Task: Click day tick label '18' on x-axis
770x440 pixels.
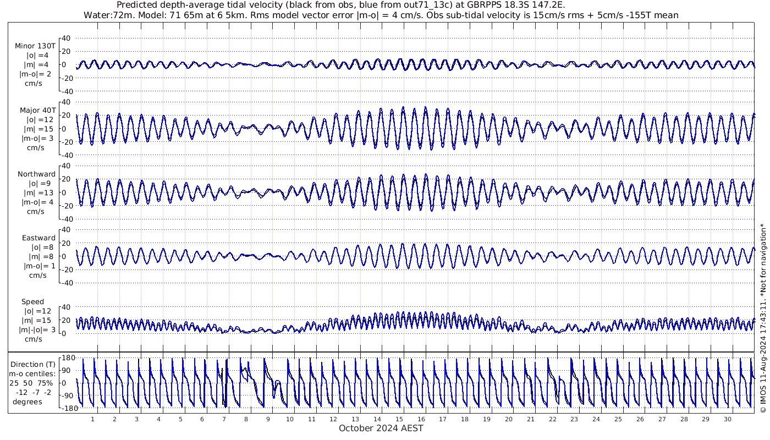Action: pos(465,419)
